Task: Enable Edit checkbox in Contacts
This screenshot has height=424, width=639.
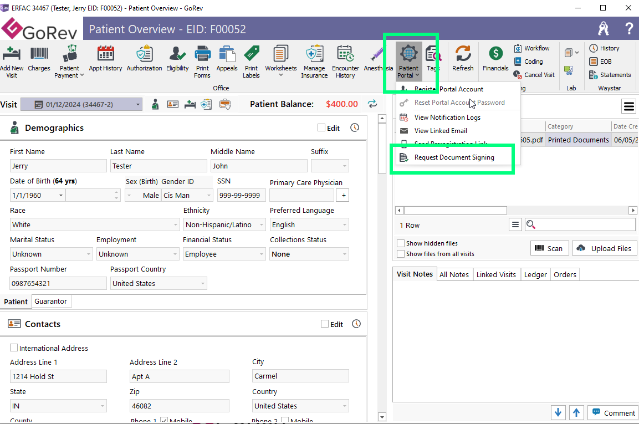Action: (x=325, y=324)
